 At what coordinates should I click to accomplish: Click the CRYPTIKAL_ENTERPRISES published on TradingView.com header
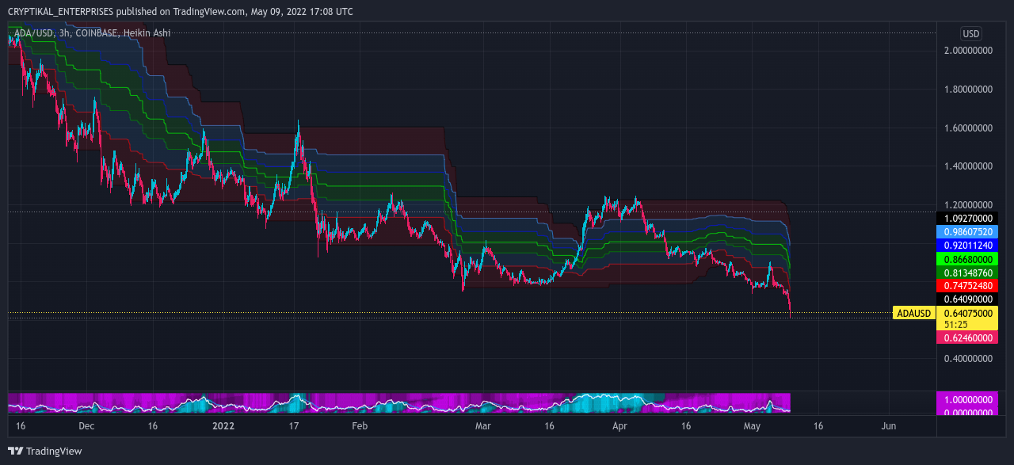pyautogui.click(x=181, y=11)
